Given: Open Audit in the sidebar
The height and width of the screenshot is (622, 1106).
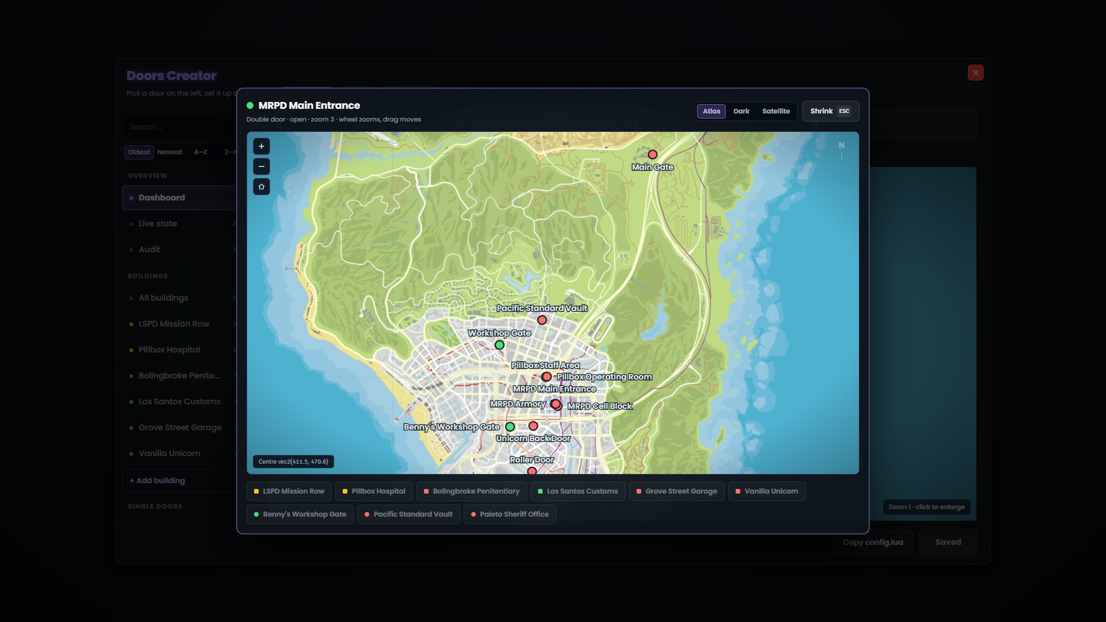Looking at the screenshot, I should [180, 249].
